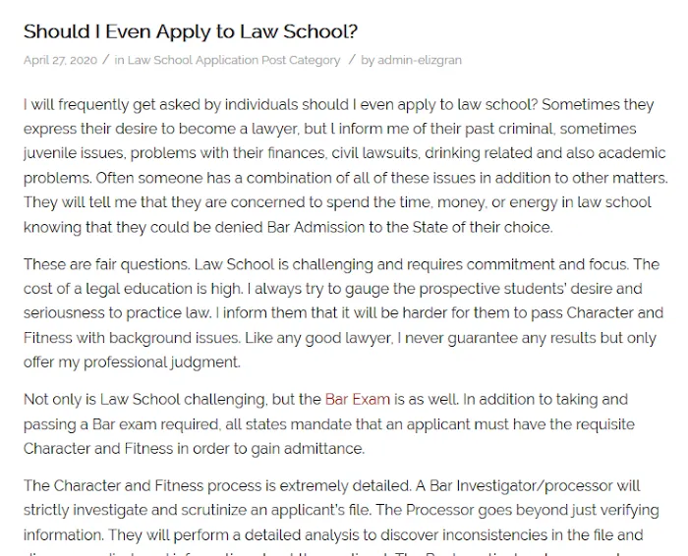Follow the red "Bar Exam" link
Image resolution: width=688 pixels, height=556 pixels.
(358, 400)
